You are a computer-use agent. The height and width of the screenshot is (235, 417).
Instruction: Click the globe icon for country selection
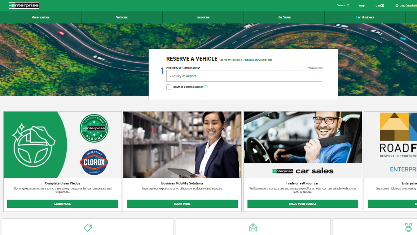click(397, 5)
